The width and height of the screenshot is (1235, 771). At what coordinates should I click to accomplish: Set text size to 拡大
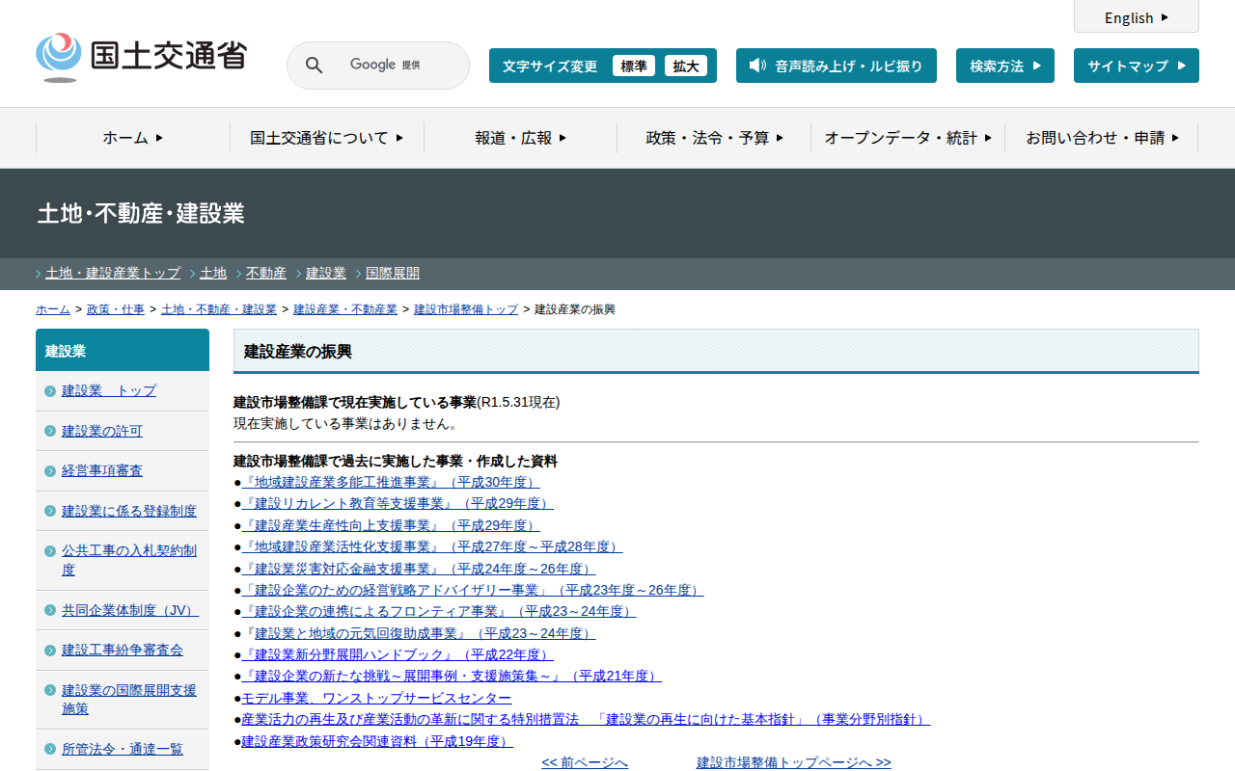pyautogui.click(x=685, y=66)
